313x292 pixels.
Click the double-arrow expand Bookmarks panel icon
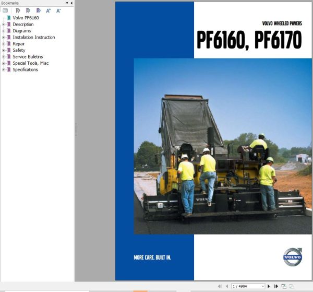[67, 3]
